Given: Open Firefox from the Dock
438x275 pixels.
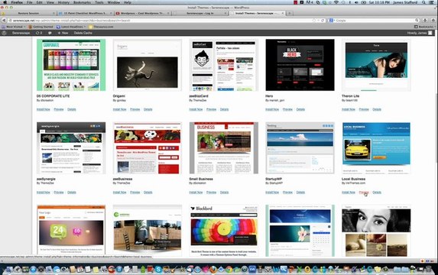Looking at the screenshot, I should (x=213, y=270).
